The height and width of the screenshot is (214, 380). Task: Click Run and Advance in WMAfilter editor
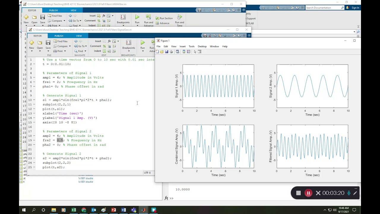[148, 20]
